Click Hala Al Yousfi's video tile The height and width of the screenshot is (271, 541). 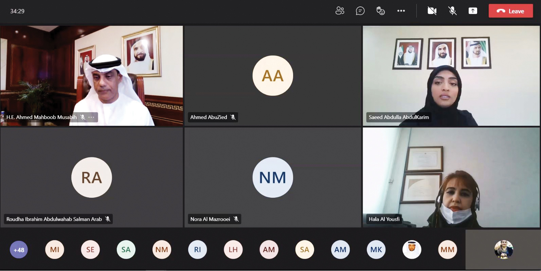pyautogui.click(x=451, y=177)
